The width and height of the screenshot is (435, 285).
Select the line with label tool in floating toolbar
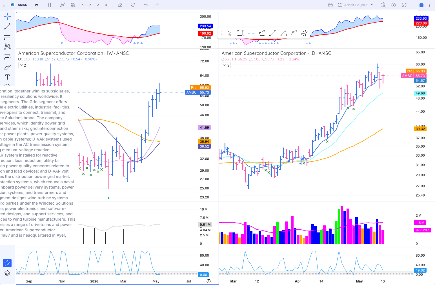tap(283, 33)
